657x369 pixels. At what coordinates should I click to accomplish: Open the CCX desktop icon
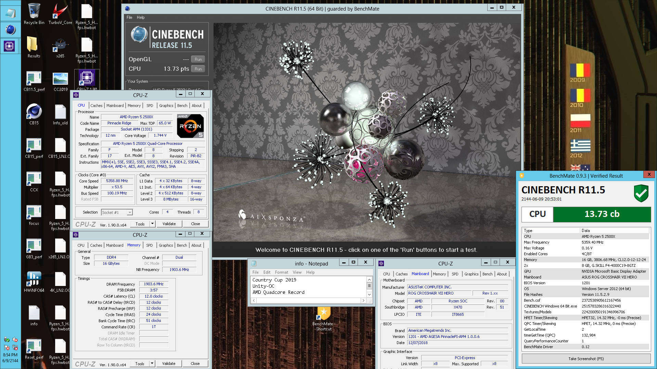click(x=34, y=181)
